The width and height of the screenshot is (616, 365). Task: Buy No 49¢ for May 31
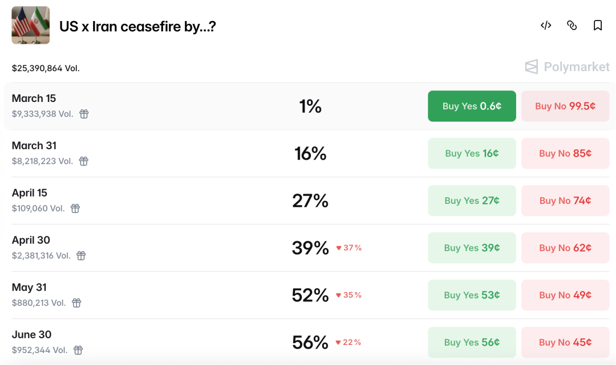[x=565, y=295]
